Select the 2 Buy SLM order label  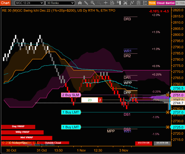coord(71,95)
